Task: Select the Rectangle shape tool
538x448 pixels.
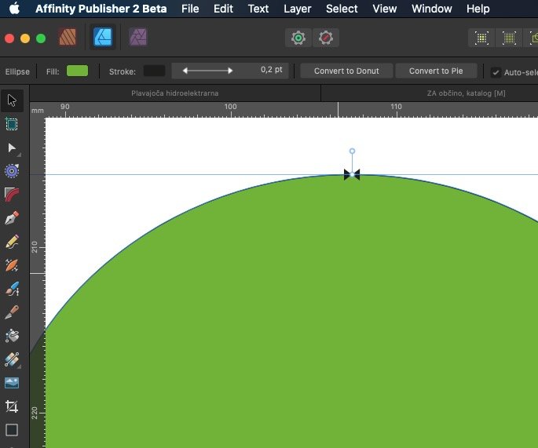Action: [x=12, y=430]
